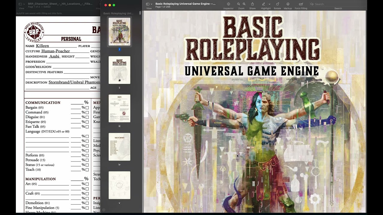
Task: Click the Communication category percent field
Action: coord(77,102)
